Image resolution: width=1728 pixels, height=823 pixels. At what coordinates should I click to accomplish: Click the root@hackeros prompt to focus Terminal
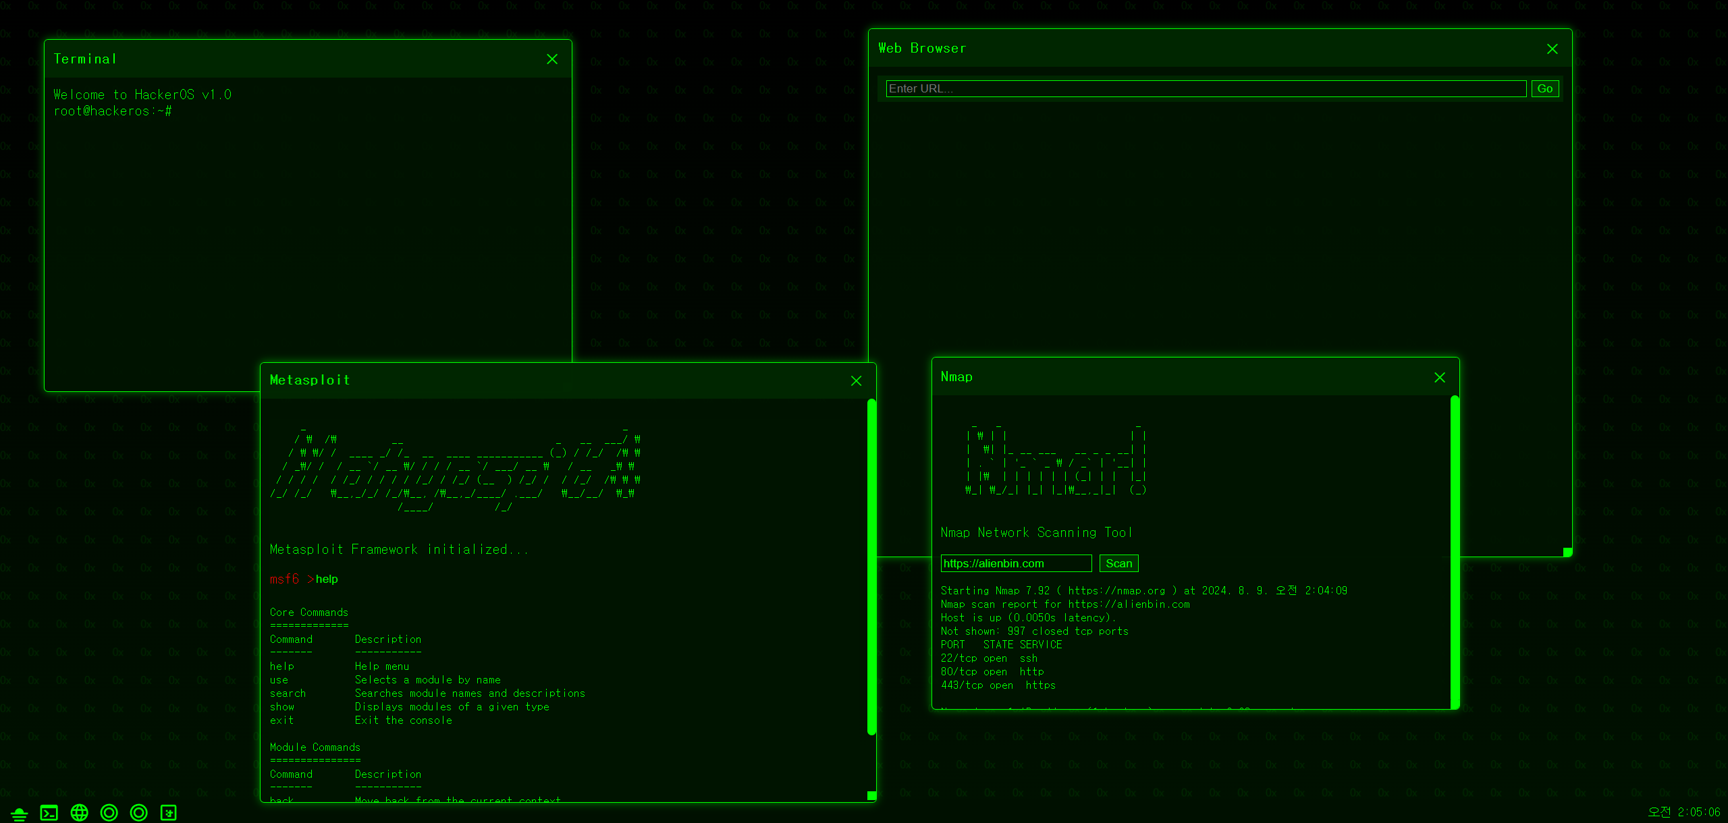point(112,111)
